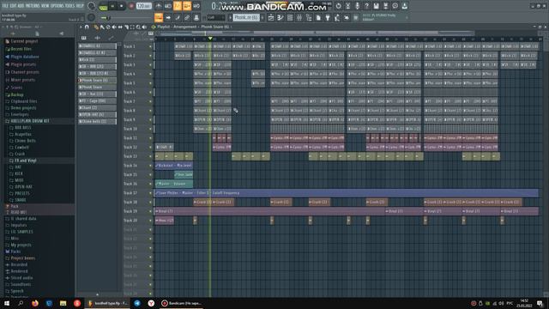This screenshot has width=549, height=309.
Task: Select the Mute tool in playlist toolbar
Action: (114, 27)
